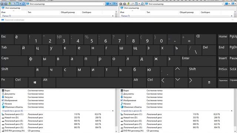Tap the Enter key

(199, 61)
